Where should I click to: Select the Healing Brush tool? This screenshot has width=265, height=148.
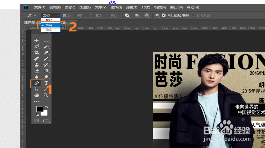[x=37, y=59]
